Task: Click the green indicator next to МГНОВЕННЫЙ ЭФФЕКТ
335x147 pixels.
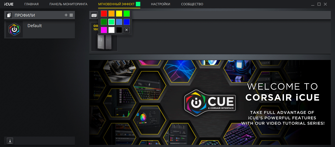Action: coord(138,4)
